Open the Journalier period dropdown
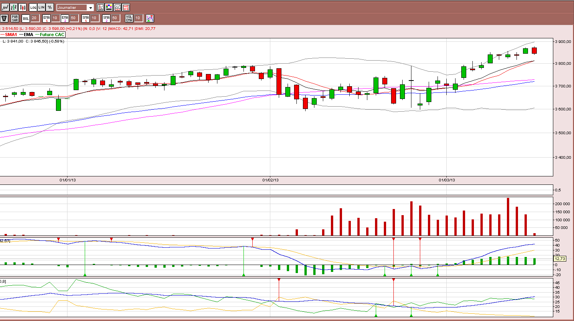The width and height of the screenshot is (574, 321). click(x=75, y=7)
